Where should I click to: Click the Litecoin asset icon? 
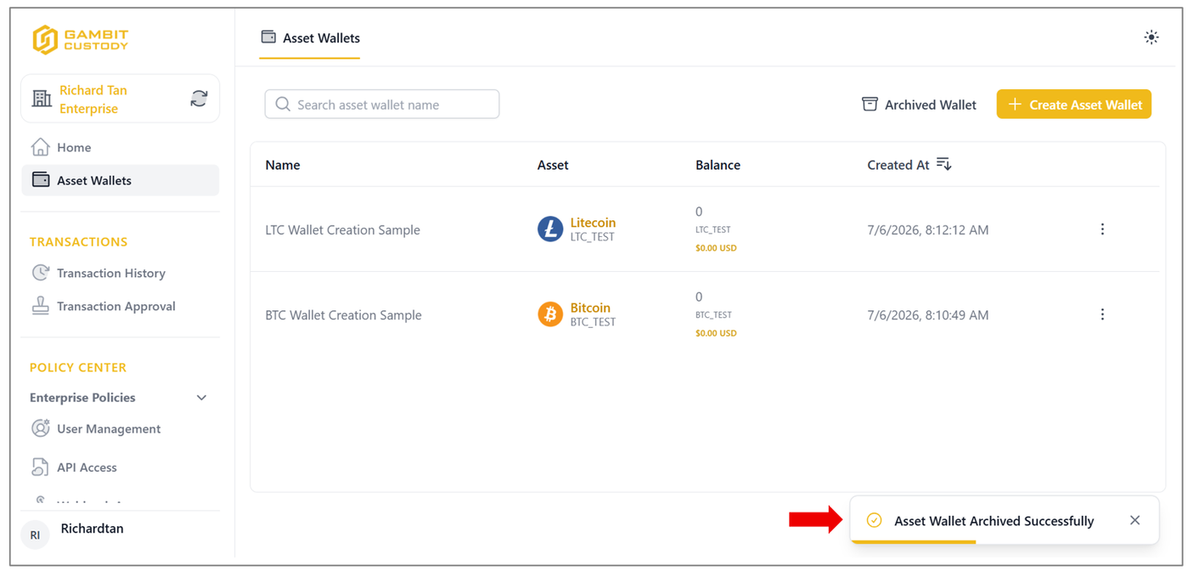pyautogui.click(x=550, y=229)
